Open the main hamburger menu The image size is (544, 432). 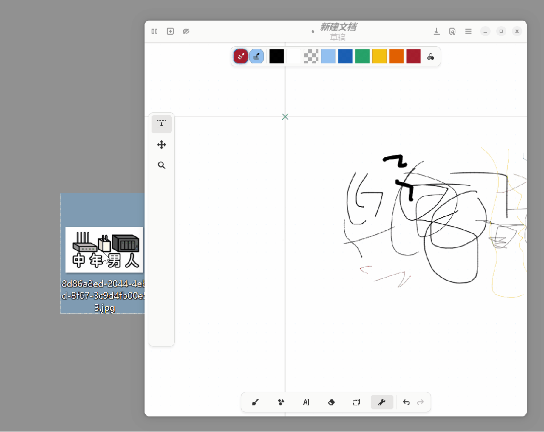tap(468, 31)
